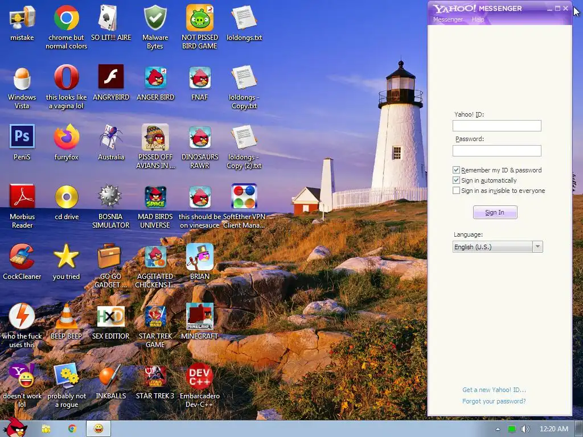Uncheck 'Sign in automatically' checkbox
Image resolution: width=583 pixels, height=437 pixels.
pos(456,180)
